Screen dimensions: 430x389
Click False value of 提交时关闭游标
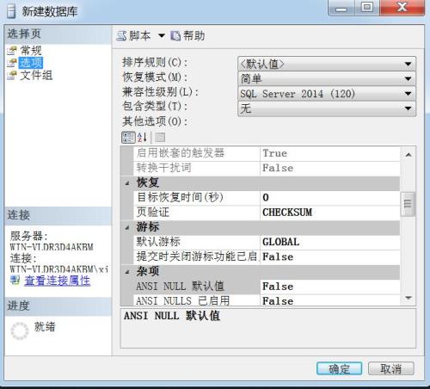pyautogui.click(x=329, y=257)
